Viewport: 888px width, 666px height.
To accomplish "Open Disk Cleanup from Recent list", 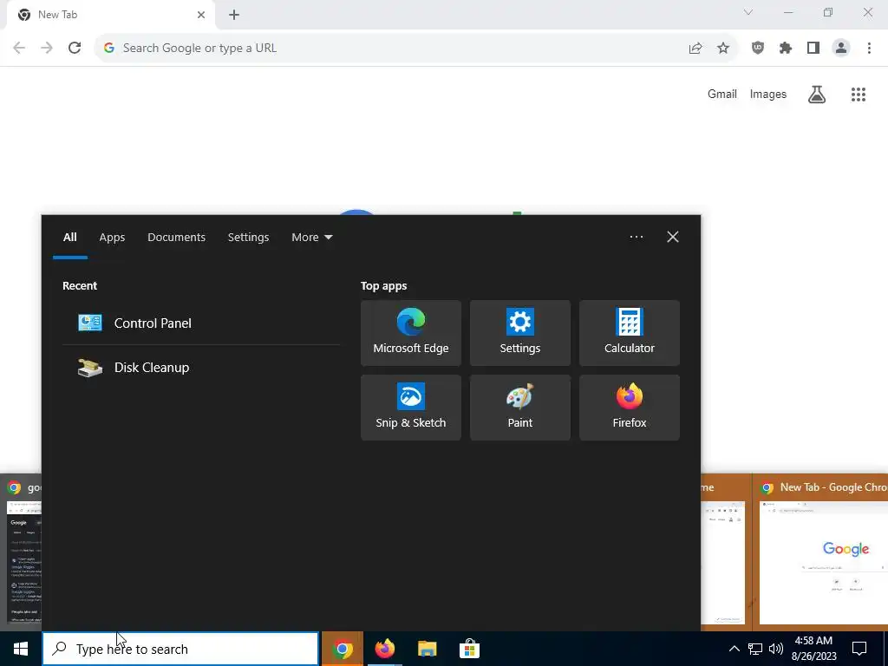I will pos(201,368).
